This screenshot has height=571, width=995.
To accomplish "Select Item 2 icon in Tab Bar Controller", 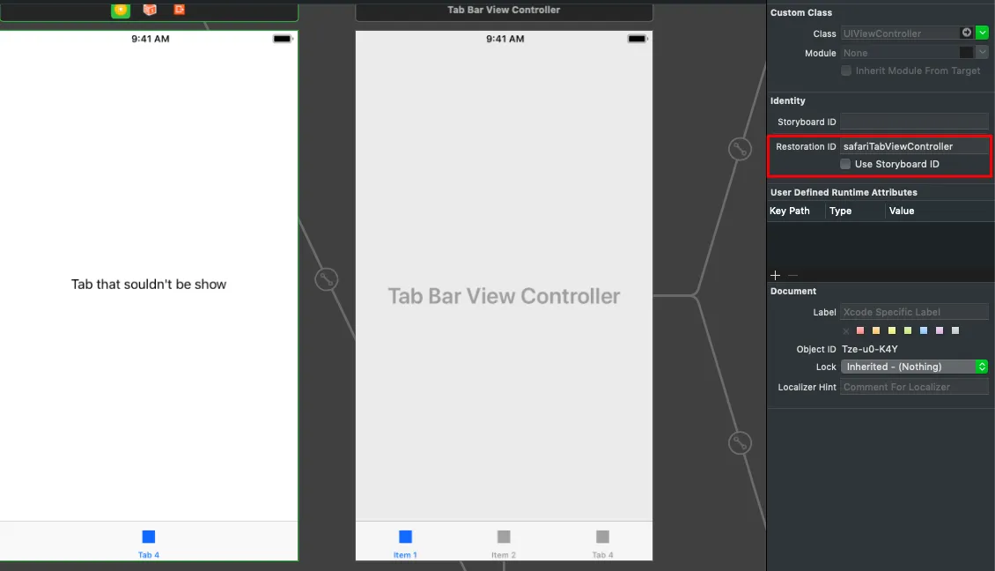I will (x=504, y=537).
